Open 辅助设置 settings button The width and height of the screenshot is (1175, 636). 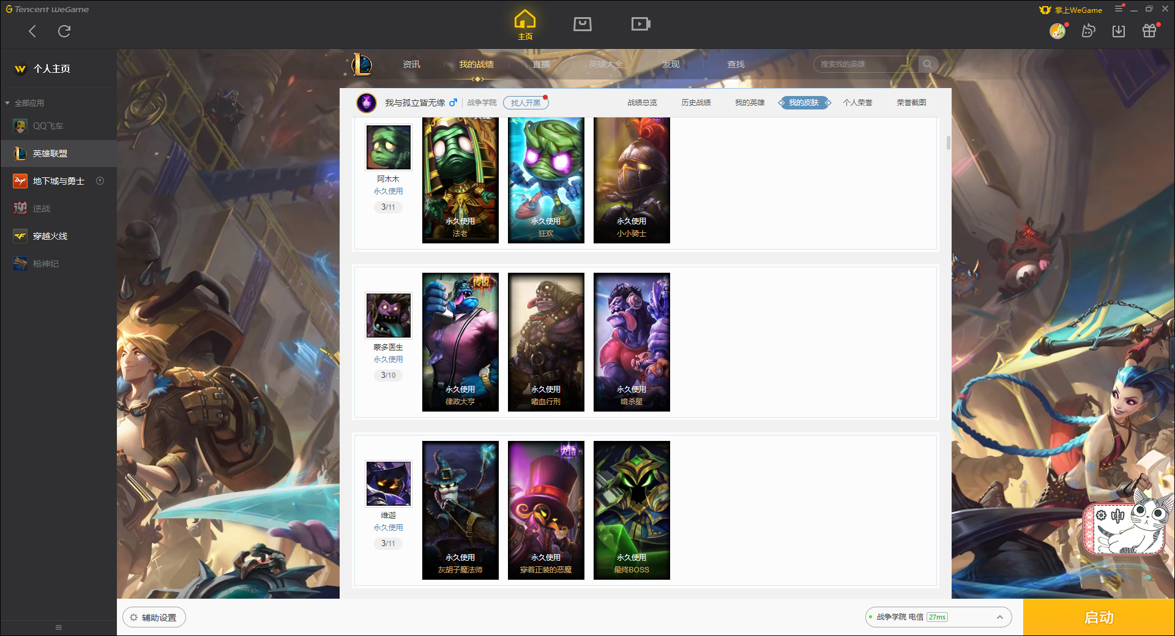(x=154, y=618)
